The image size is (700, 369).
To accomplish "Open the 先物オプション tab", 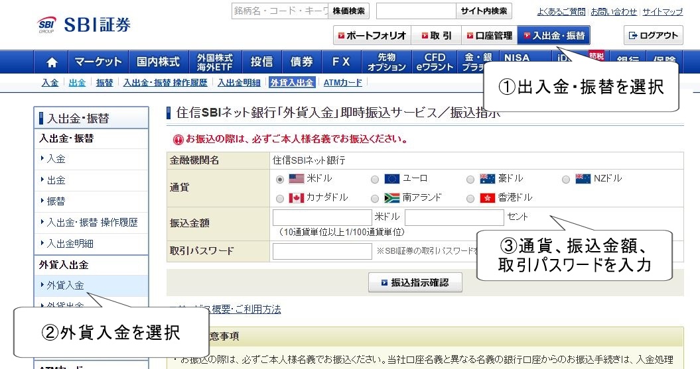I will (x=387, y=62).
